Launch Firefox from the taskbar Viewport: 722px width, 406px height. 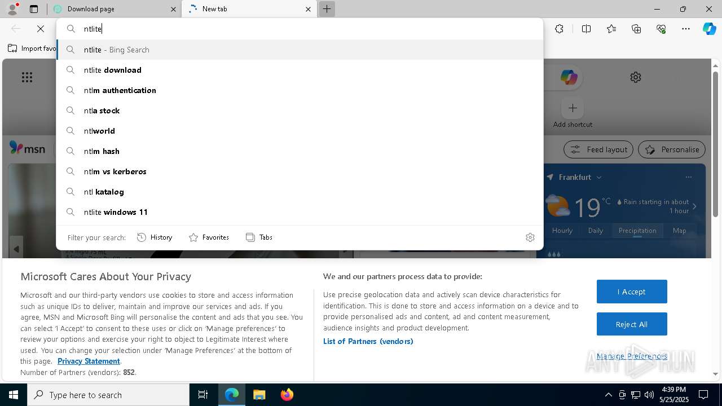click(287, 395)
